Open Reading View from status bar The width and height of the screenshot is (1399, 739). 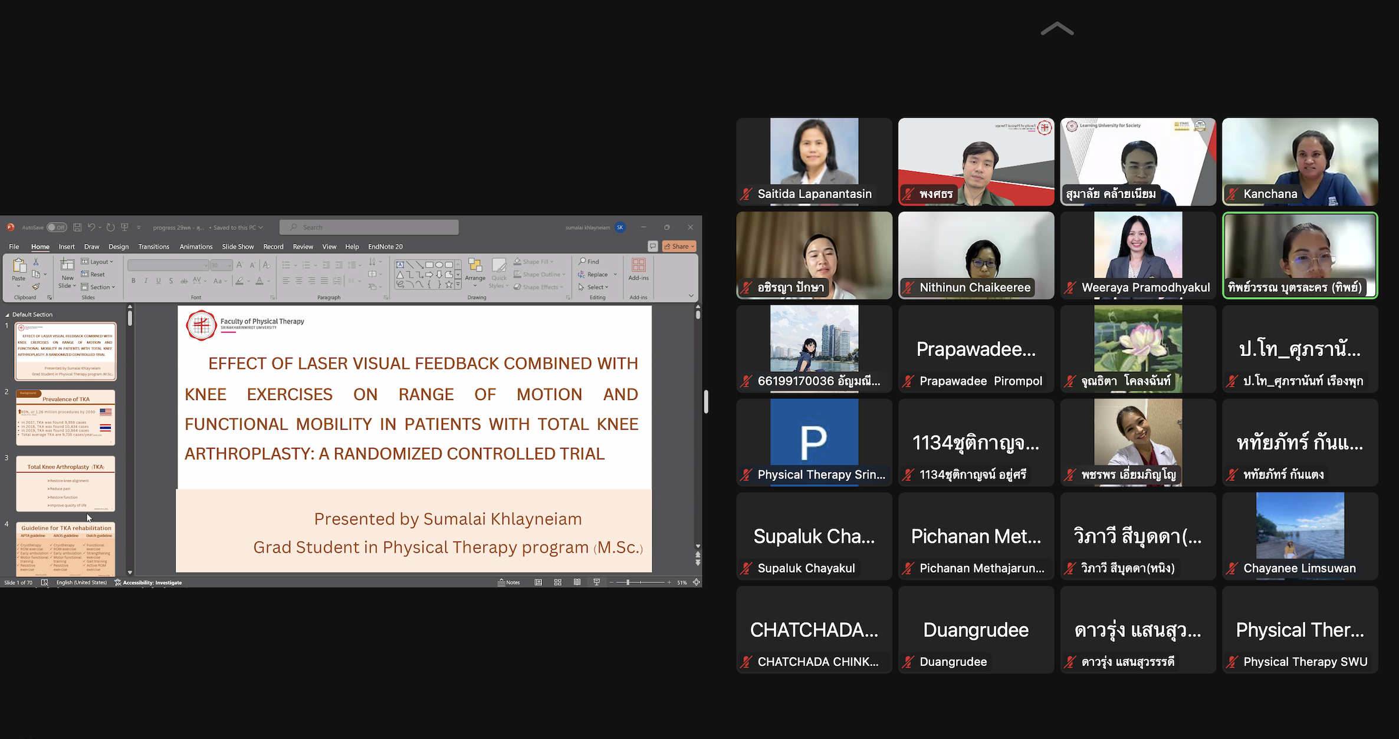point(577,582)
